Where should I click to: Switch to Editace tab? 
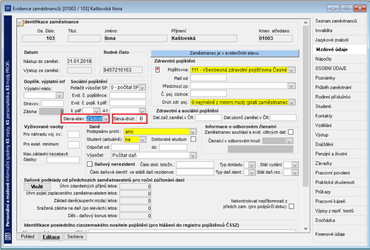(x=51, y=237)
